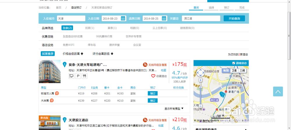The height and width of the screenshot is (130, 291).
Task: Filter by 会议室 facility
Action: pyautogui.click(x=137, y=45)
